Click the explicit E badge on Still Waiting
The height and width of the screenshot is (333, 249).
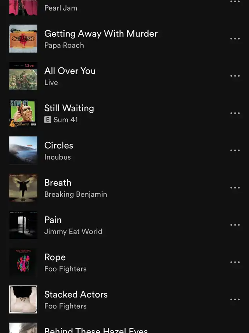coord(48,120)
